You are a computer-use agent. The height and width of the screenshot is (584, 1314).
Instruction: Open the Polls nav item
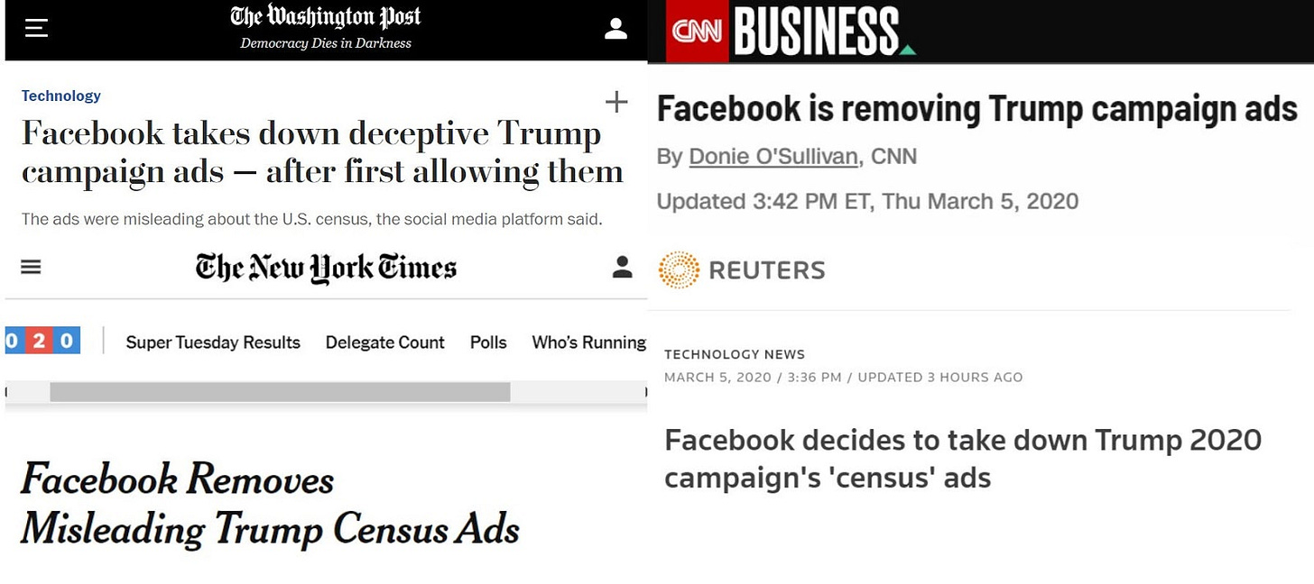488,342
